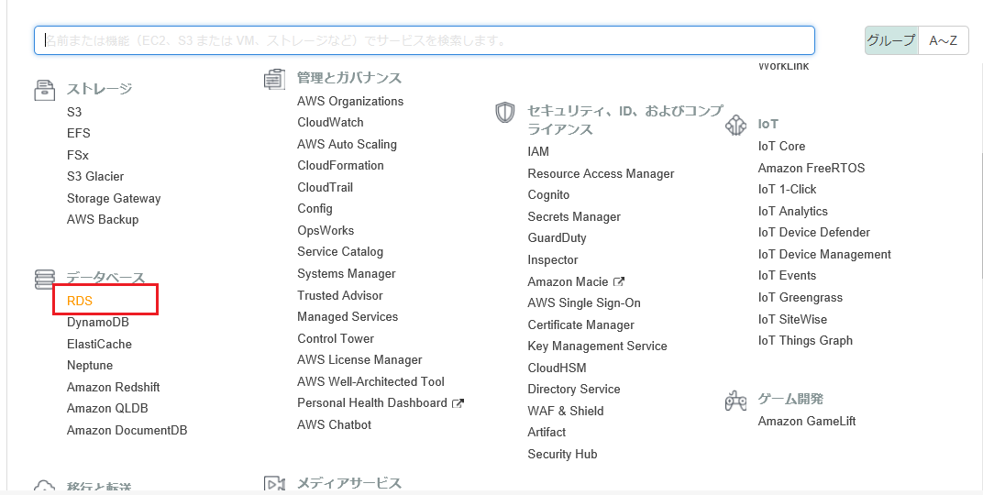Open IoT Greengrass
The width and height of the screenshot is (983, 495).
pos(800,298)
